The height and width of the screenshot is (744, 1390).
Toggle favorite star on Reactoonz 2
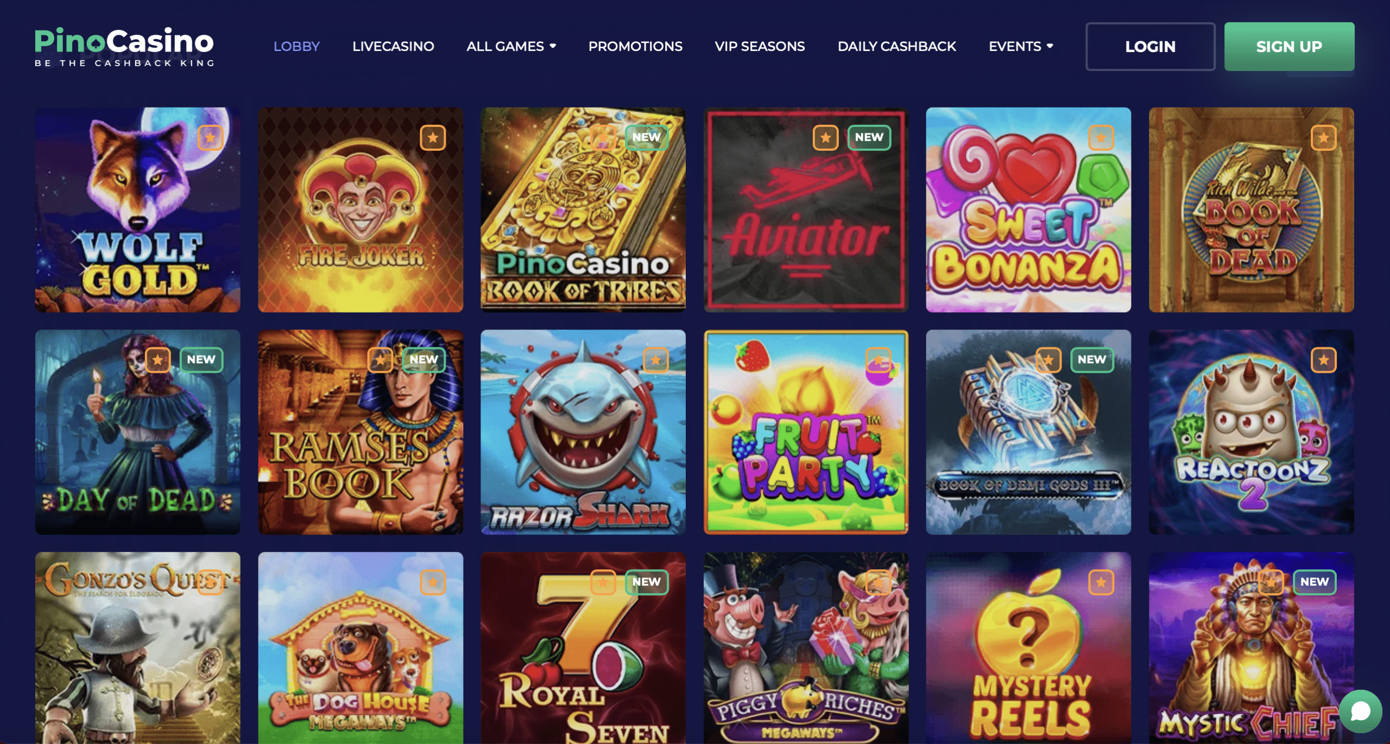coord(1323,360)
